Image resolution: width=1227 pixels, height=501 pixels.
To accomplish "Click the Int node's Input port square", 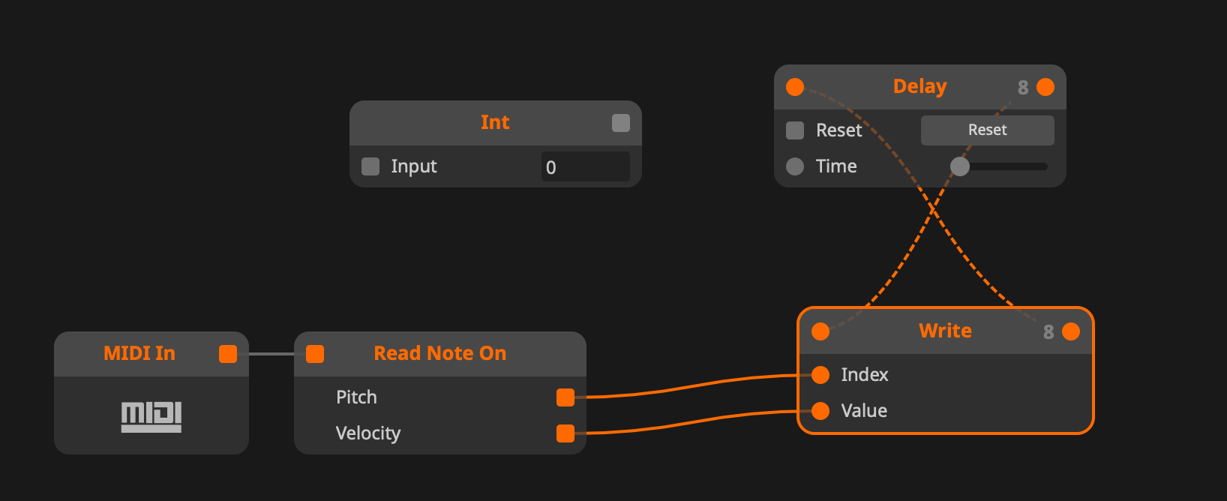I will tap(370, 166).
